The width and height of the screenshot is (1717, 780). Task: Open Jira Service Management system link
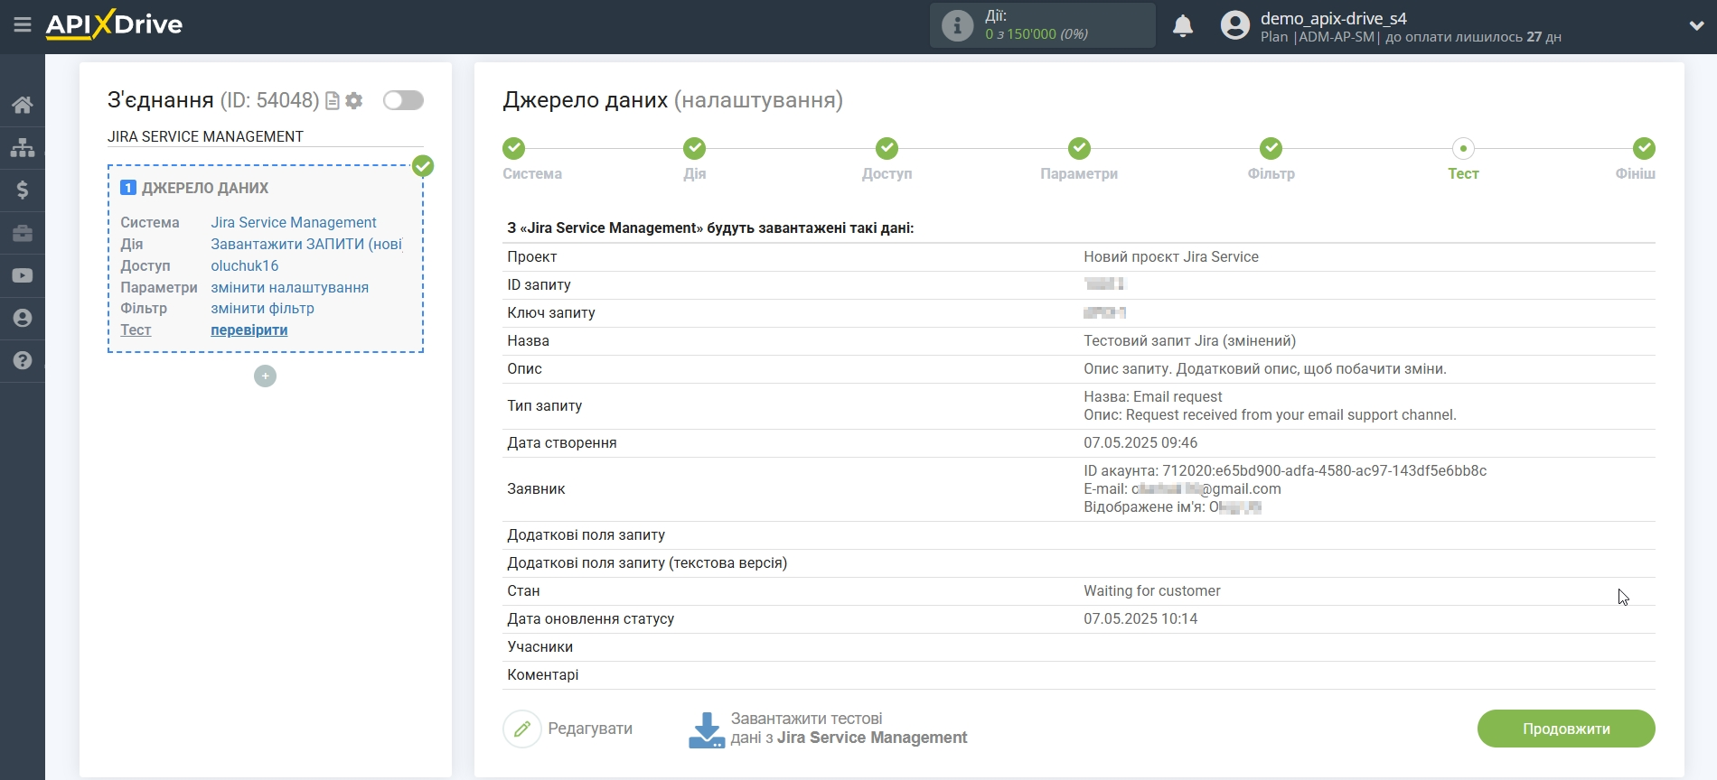(x=294, y=222)
